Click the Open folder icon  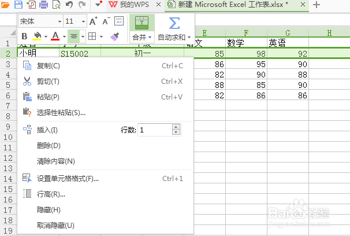tap(5, 5)
